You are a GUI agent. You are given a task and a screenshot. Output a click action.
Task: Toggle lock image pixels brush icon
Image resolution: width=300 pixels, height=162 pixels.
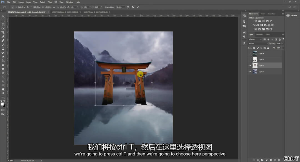click(258, 48)
